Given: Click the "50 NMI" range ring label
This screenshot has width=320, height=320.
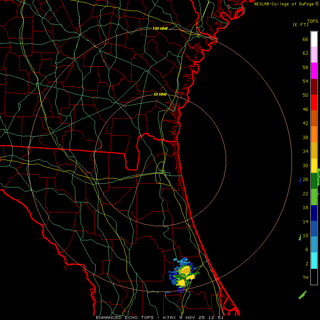Looking at the screenshot, I should pyautogui.click(x=160, y=94).
